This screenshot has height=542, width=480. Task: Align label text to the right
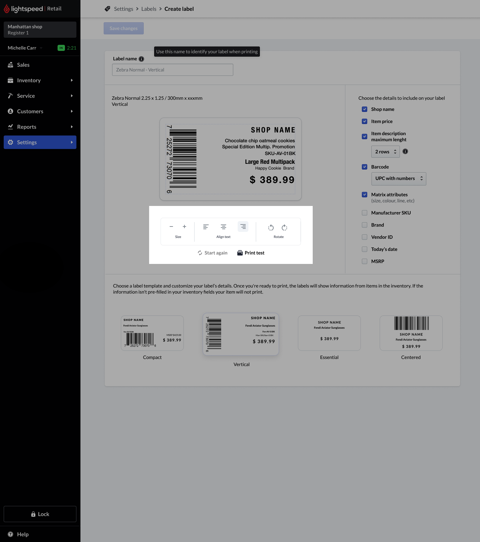point(243,227)
